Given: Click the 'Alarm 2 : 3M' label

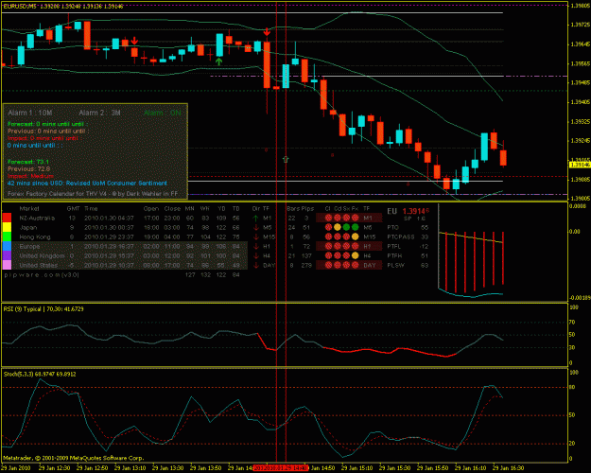Looking at the screenshot, I should 99,113.
